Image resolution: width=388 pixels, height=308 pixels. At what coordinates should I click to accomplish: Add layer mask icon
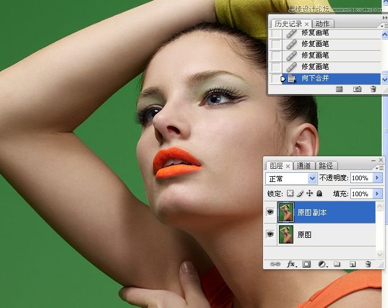pyautogui.click(x=306, y=264)
